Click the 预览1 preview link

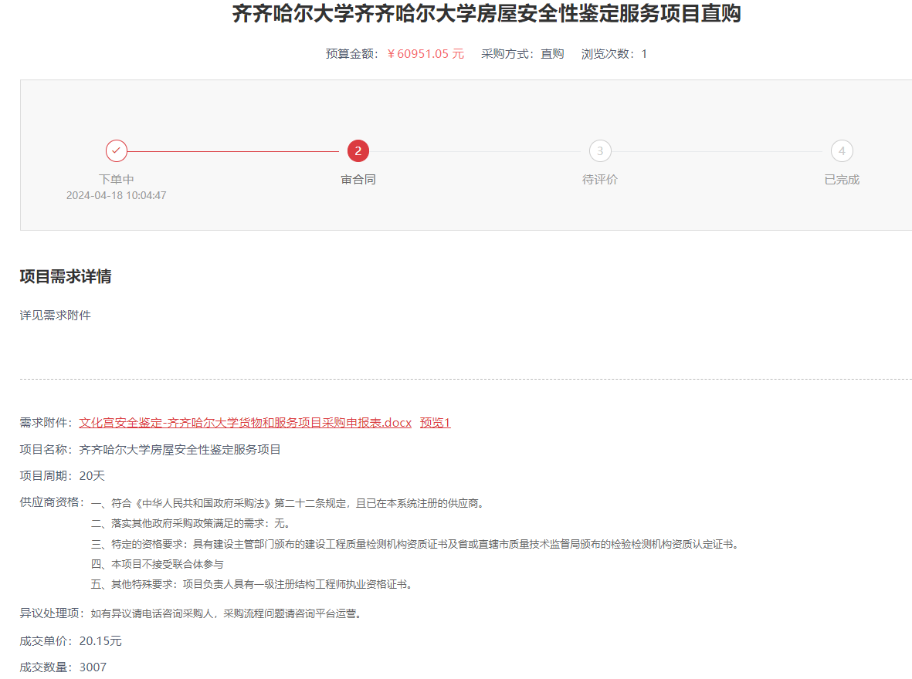(x=435, y=423)
